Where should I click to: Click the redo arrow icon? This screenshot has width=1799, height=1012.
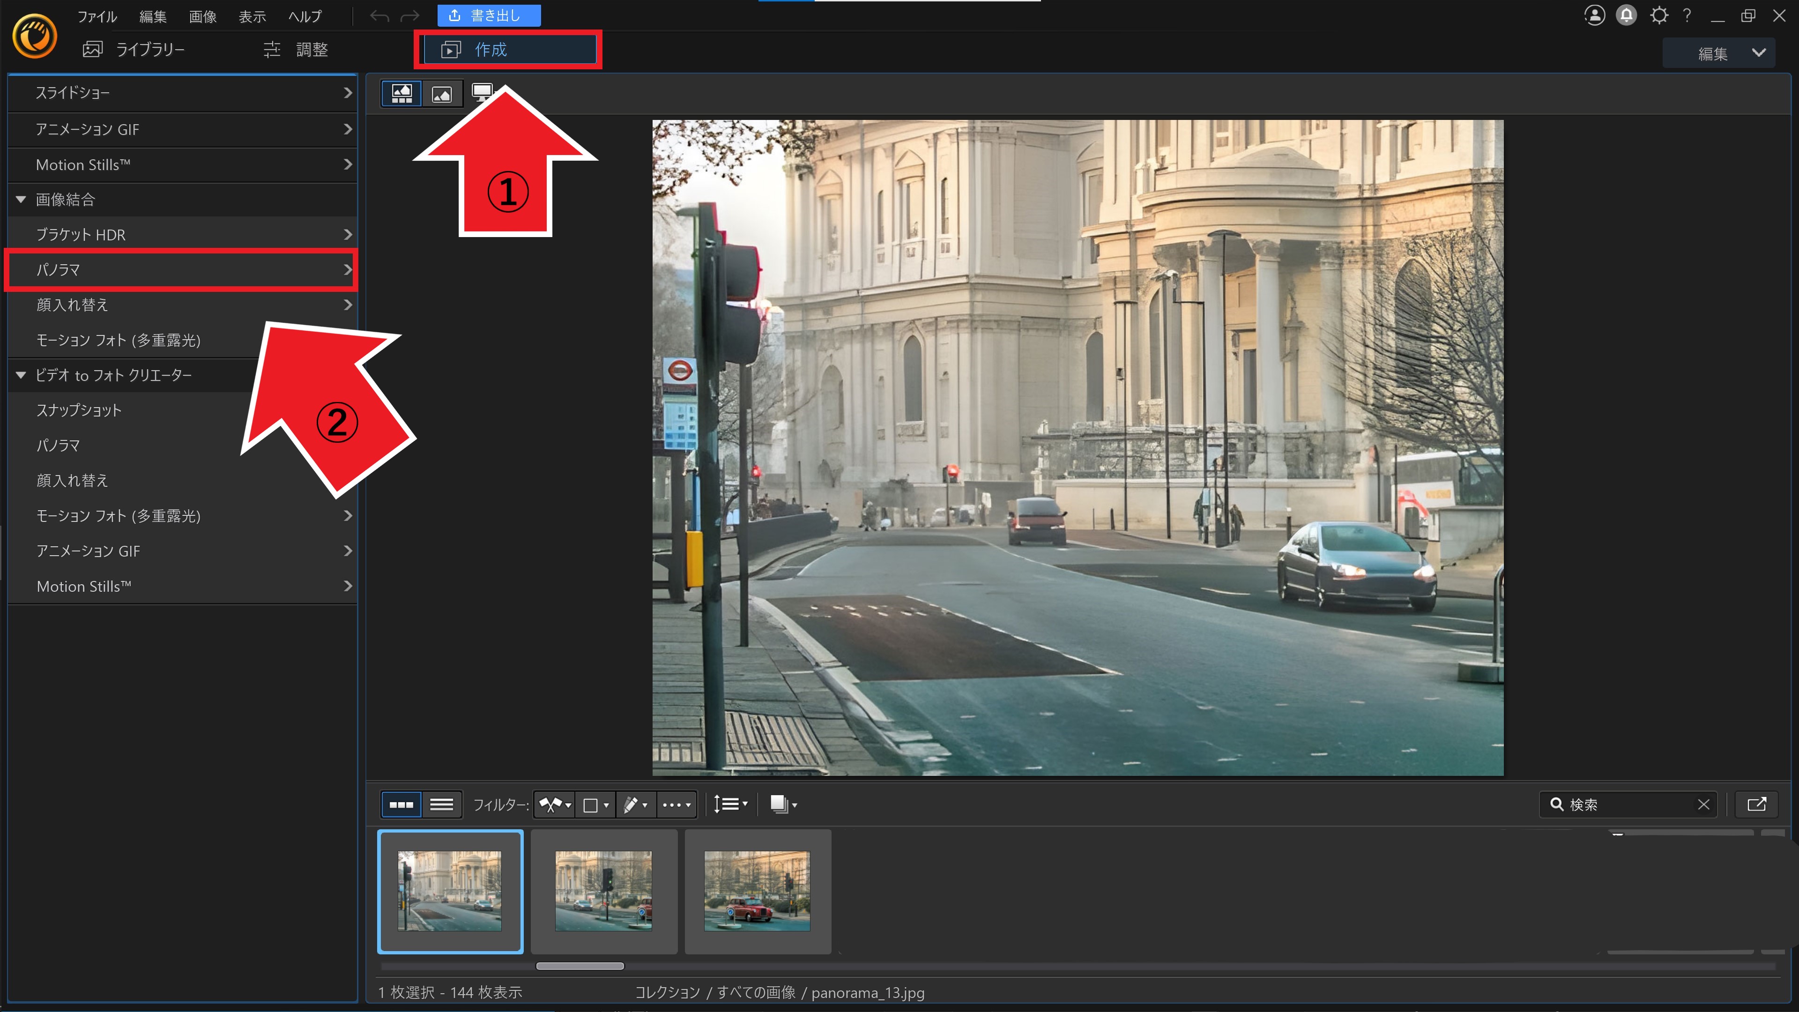(x=410, y=16)
